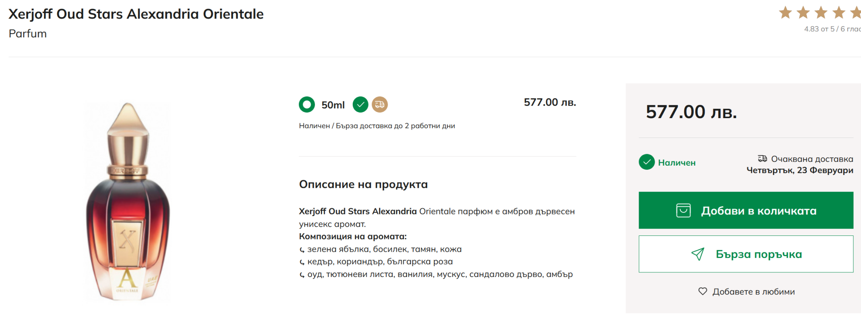
Task: Click the note icon before зелена ябълка
Action: coord(302,250)
